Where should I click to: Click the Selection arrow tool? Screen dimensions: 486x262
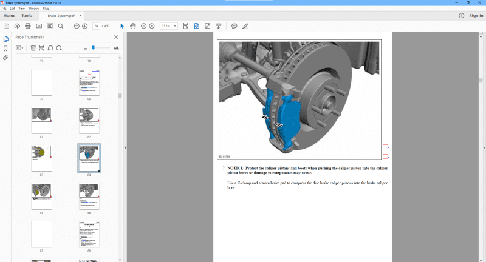[x=122, y=26]
